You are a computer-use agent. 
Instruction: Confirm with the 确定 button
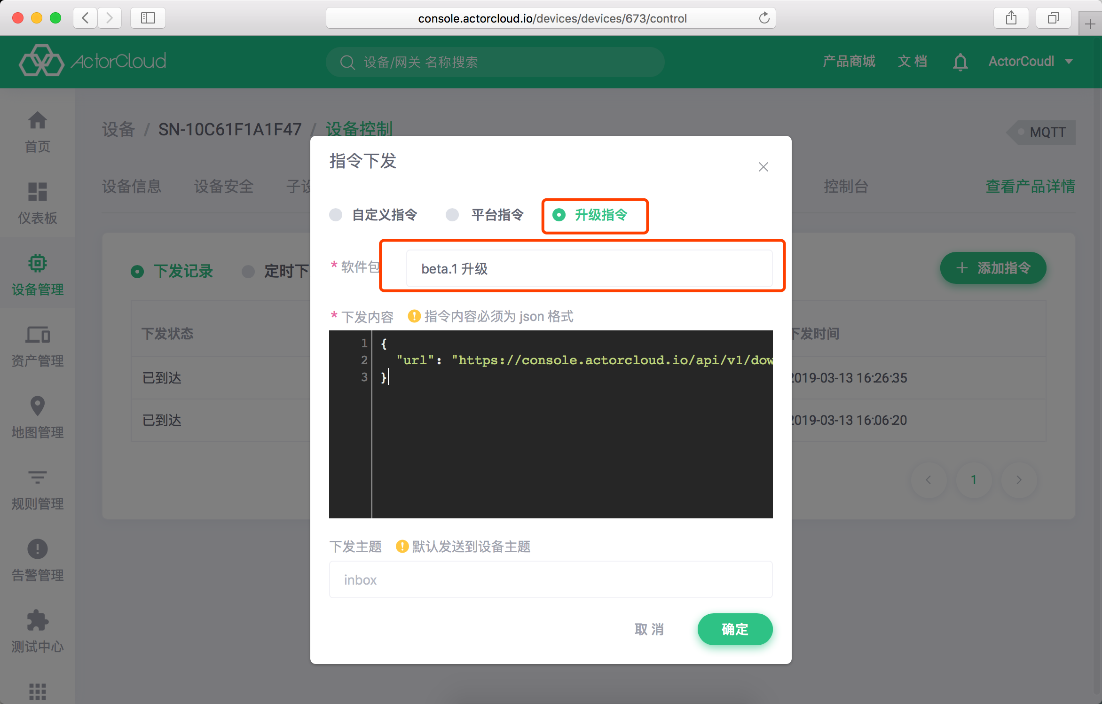click(x=735, y=629)
